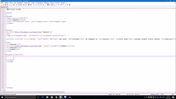Create a new file from the toolbar

pos(1,5)
